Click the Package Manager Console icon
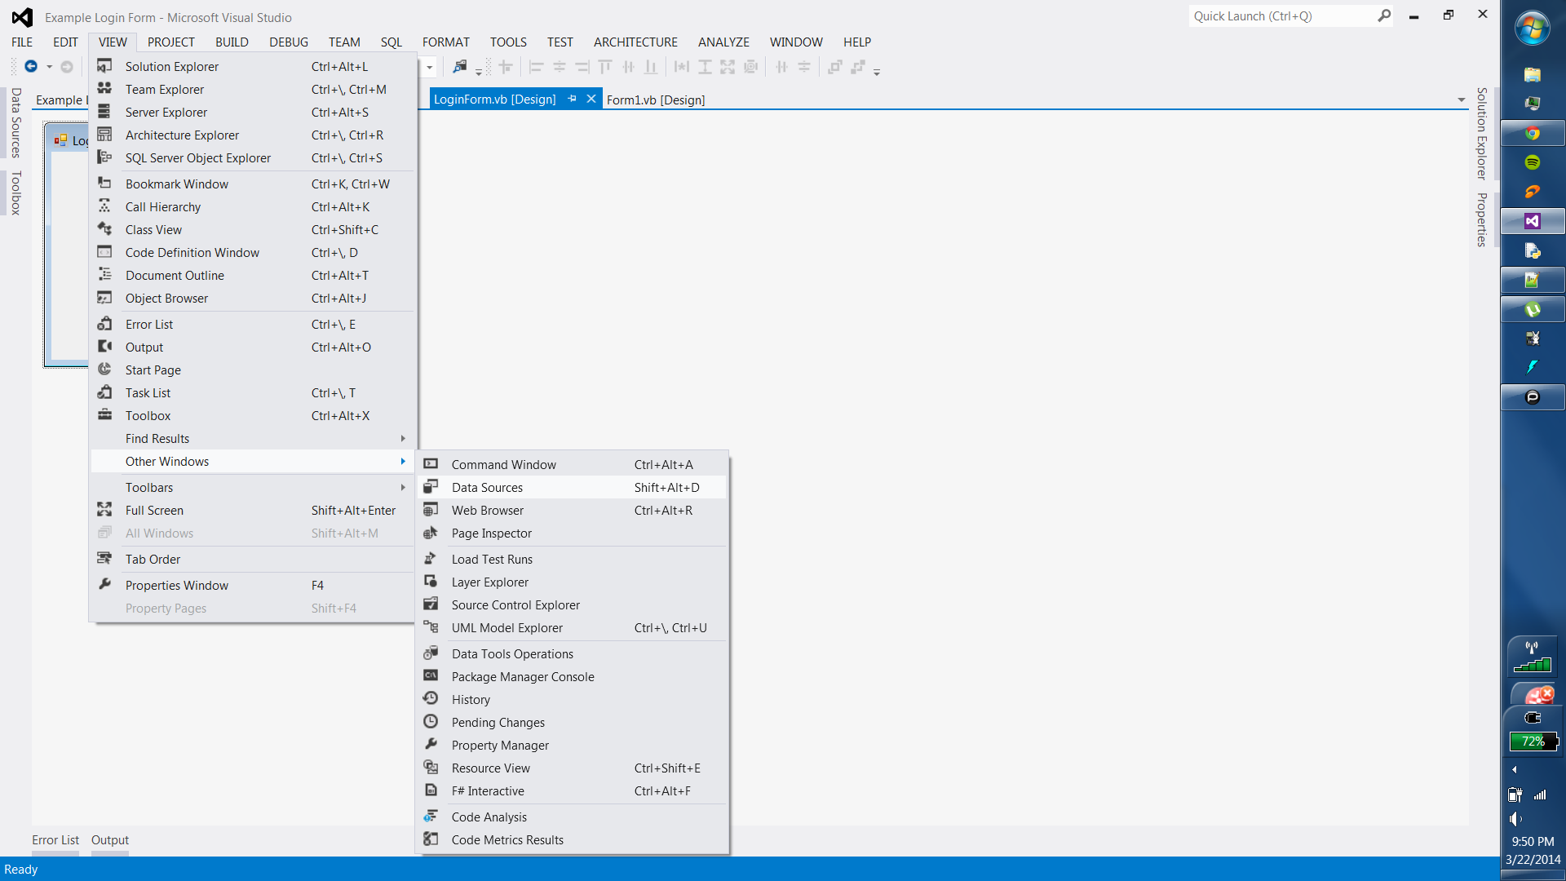The height and width of the screenshot is (881, 1566). coord(431,676)
